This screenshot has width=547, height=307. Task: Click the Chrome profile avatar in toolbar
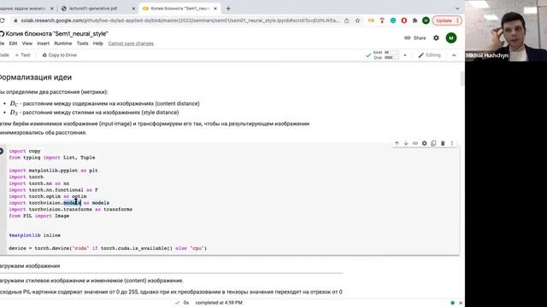(x=426, y=20)
